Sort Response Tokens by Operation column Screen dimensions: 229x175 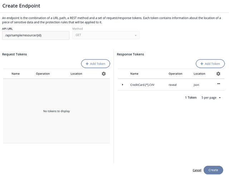[175, 74]
